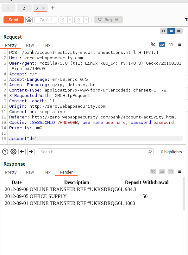Screen dimensions: 188x255
Task: Click the POST request line
Action: click(84, 52)
